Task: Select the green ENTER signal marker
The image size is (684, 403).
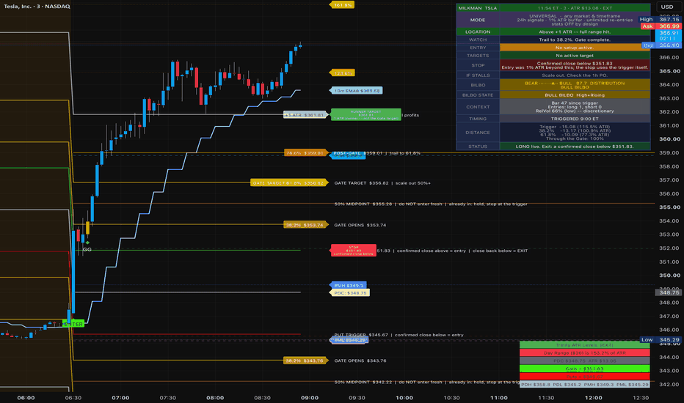Action: [73, 324]
